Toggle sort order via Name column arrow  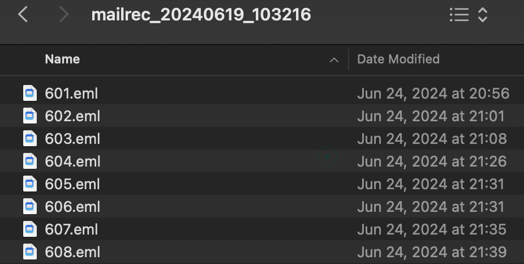click(334, 60)
